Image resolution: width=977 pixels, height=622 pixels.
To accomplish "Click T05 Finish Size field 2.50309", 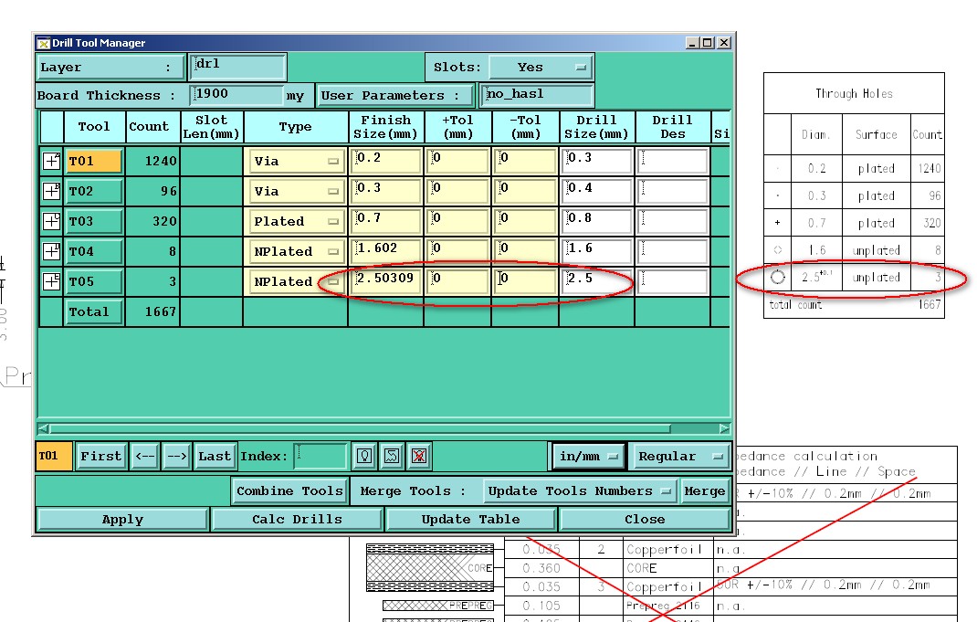I will (x=385, y=281).
